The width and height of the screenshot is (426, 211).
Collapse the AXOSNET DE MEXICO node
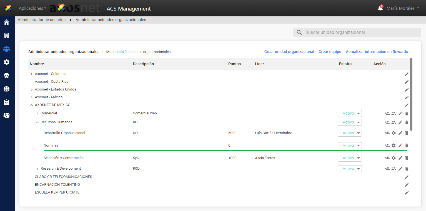31,105
